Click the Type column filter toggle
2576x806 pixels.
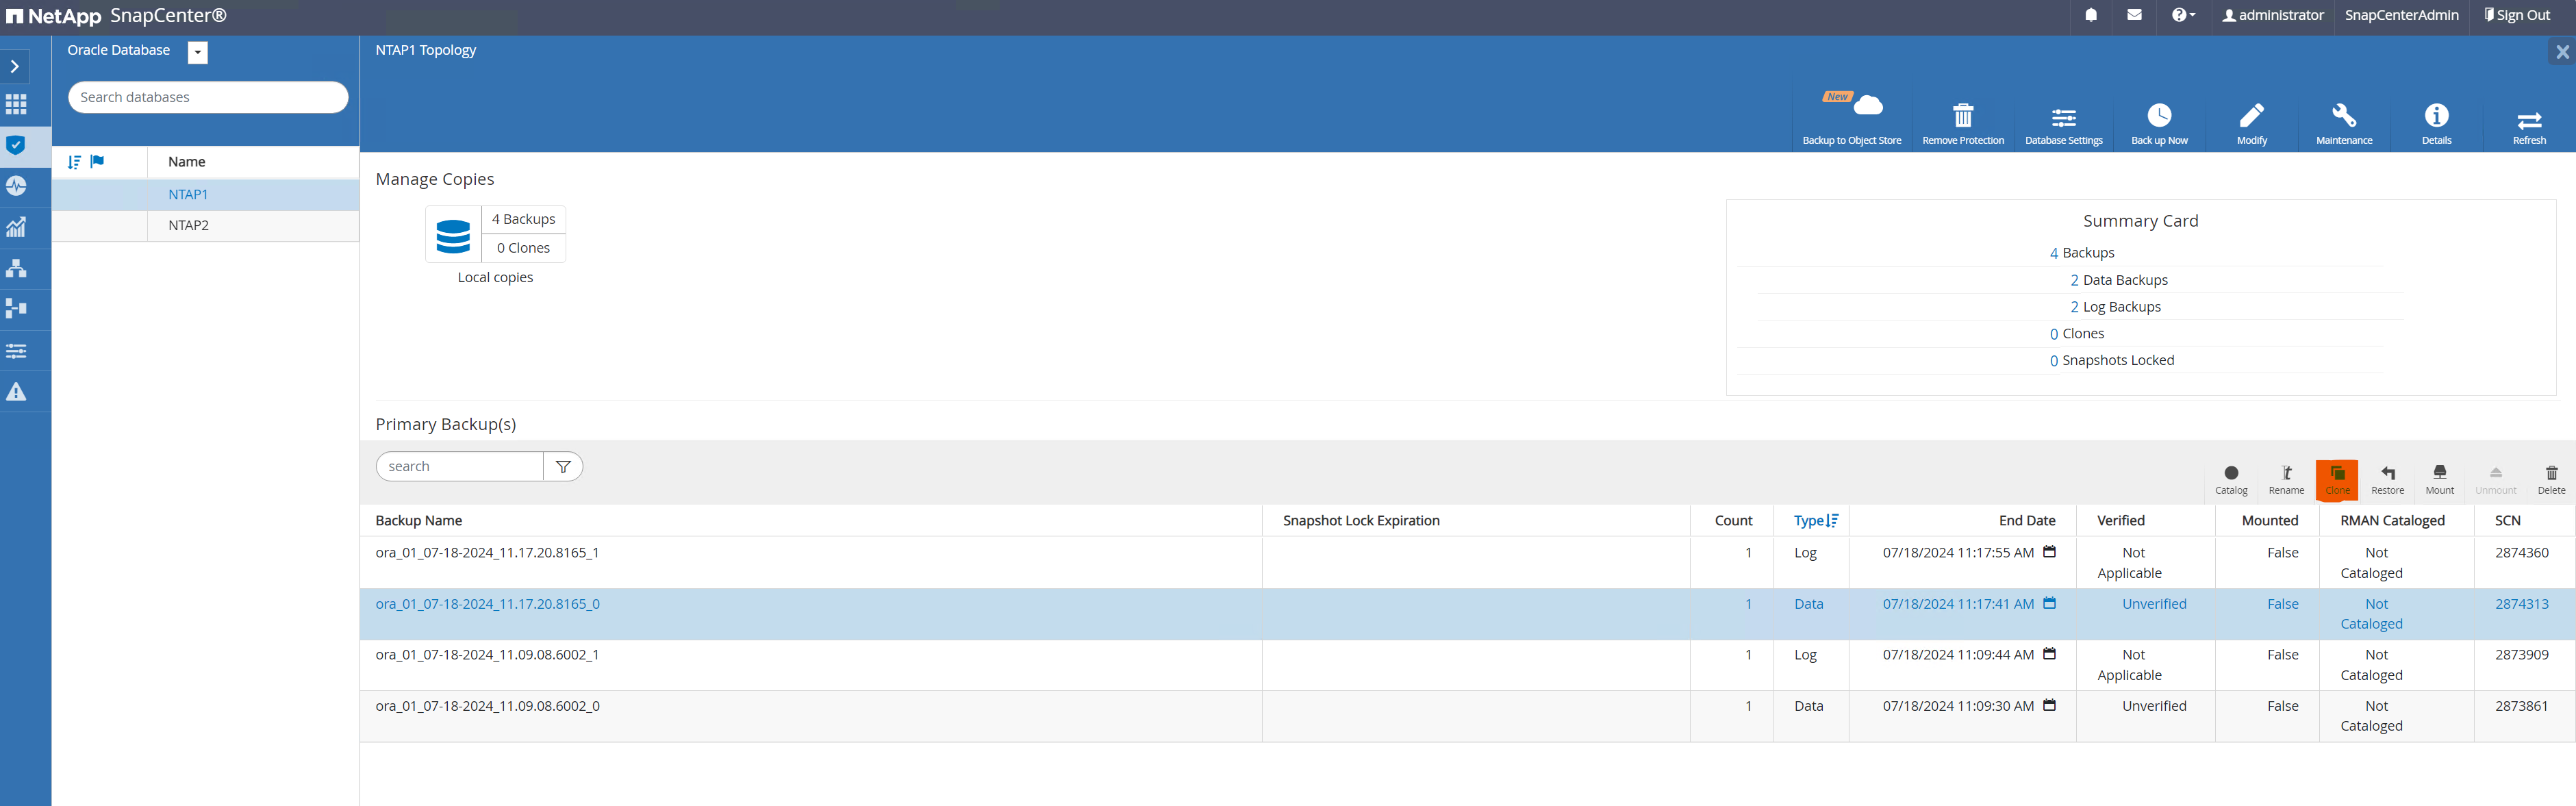pos(1834,520)
